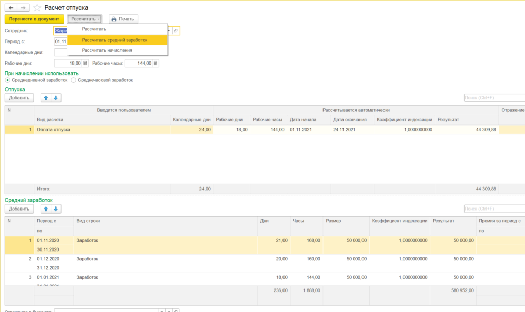Select the Среднечасовой заработок option
Image resolution: width=525 pixels, height=312 pixels.
click(74, 80)
